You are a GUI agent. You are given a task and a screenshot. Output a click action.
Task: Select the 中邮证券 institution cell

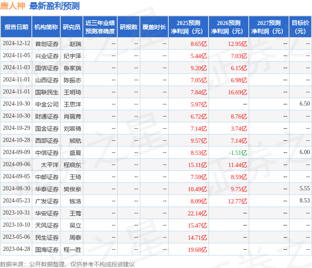click(x=47, y=177)
